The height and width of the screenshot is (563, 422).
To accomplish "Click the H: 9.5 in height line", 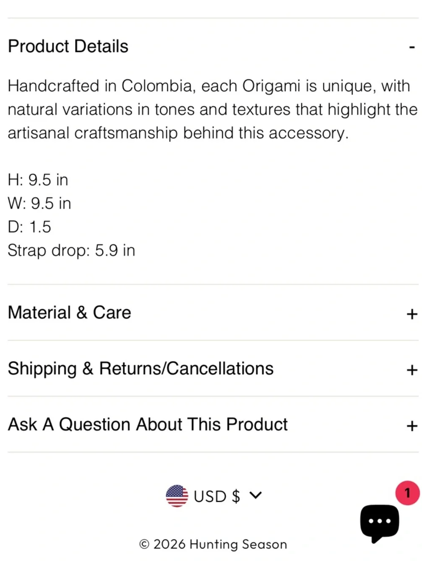I will (38, 180).
